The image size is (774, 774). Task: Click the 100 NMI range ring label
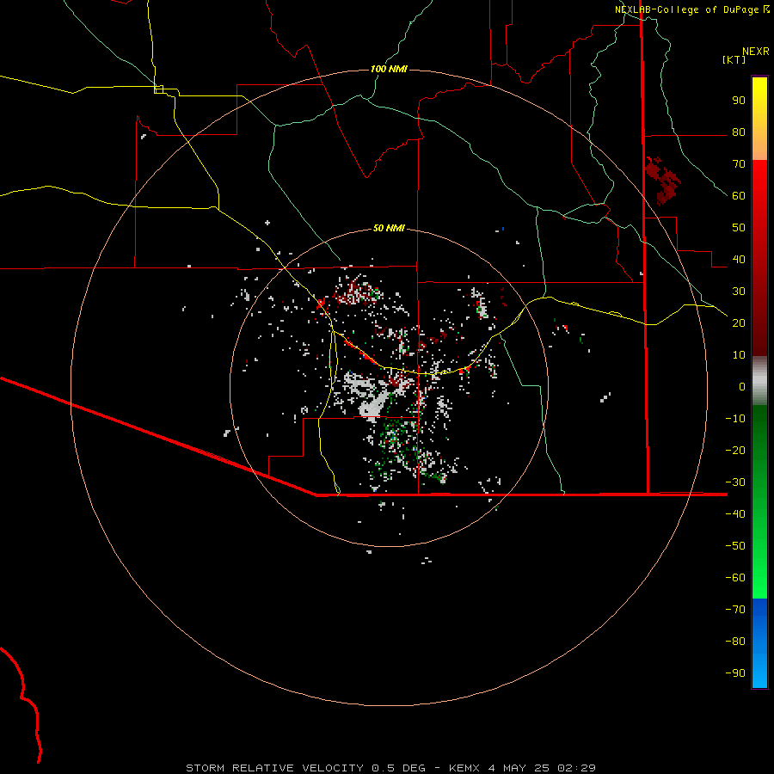pos(389,69)
